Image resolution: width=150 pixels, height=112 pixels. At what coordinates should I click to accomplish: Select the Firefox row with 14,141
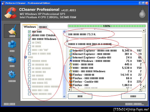(105, 74)
